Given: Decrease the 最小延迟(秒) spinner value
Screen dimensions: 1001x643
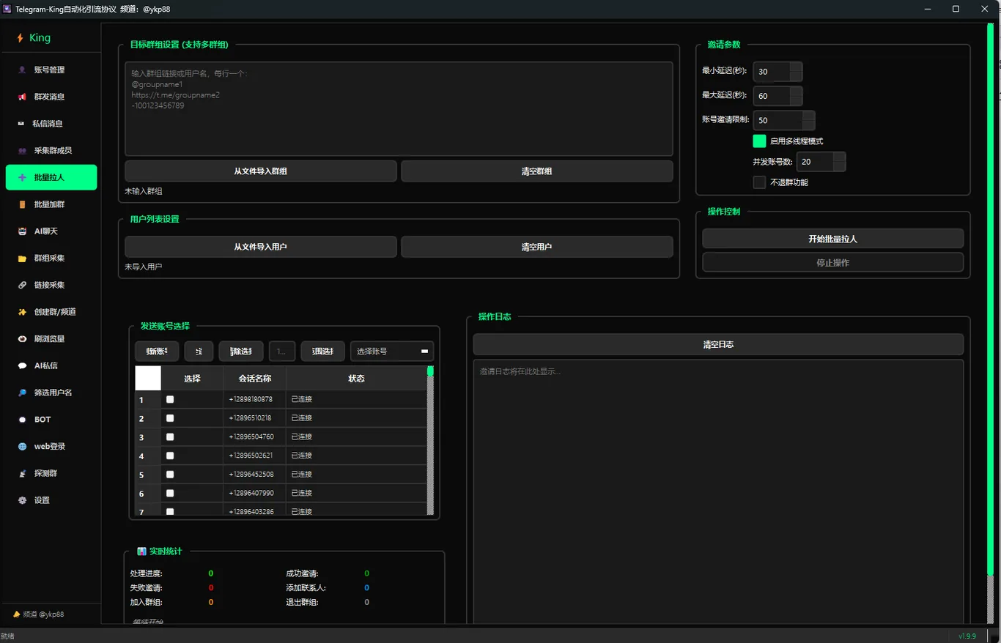Looking at the screenshot, I should coord(796,76).
